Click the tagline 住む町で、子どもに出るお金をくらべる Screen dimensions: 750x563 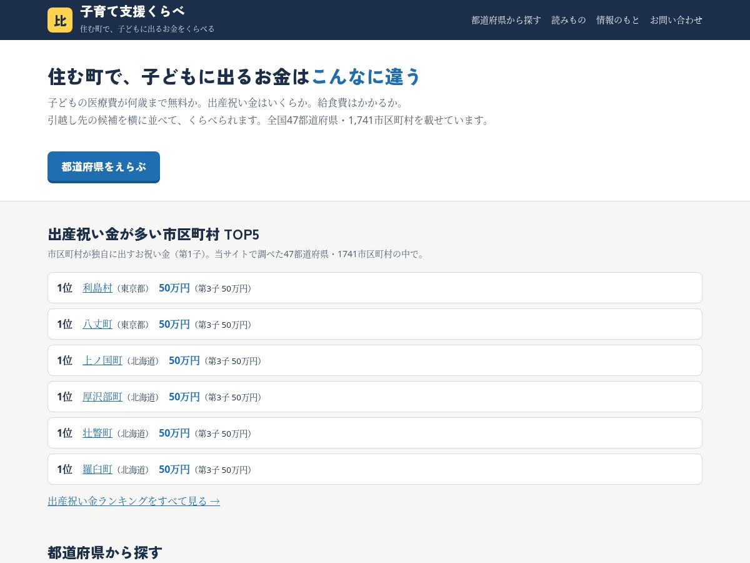147,29
